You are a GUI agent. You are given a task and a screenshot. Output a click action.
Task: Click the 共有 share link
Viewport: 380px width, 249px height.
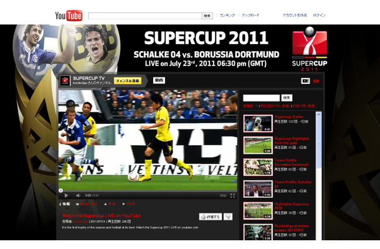point(110,204)
